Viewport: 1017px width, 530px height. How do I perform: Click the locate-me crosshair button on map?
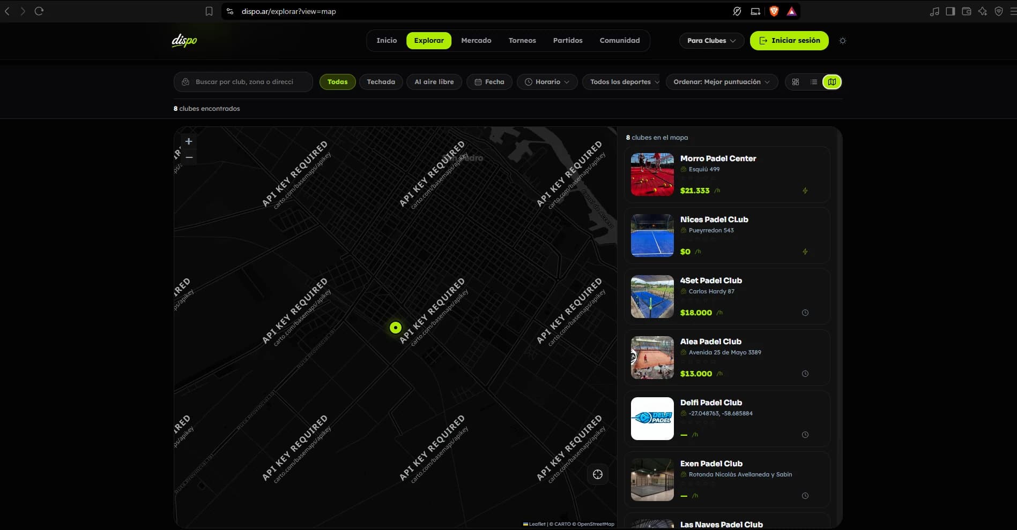(x=598, y=474)
